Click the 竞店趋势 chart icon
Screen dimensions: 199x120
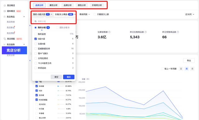tap(5, 44)
